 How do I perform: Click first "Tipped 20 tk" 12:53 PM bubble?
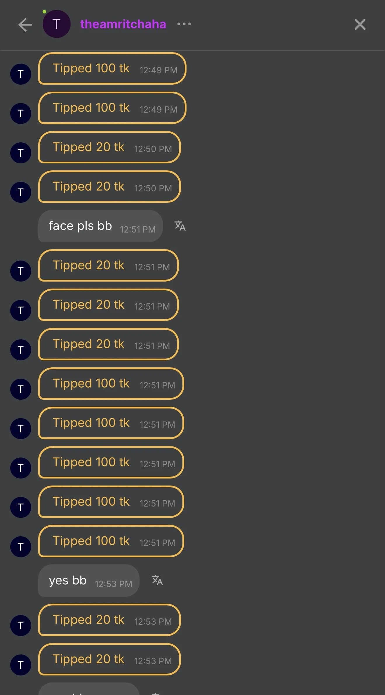click(109, 620)
